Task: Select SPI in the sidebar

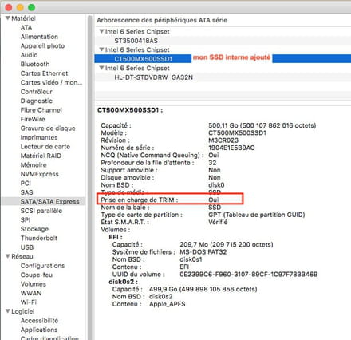Action: [x=26, y=219]
